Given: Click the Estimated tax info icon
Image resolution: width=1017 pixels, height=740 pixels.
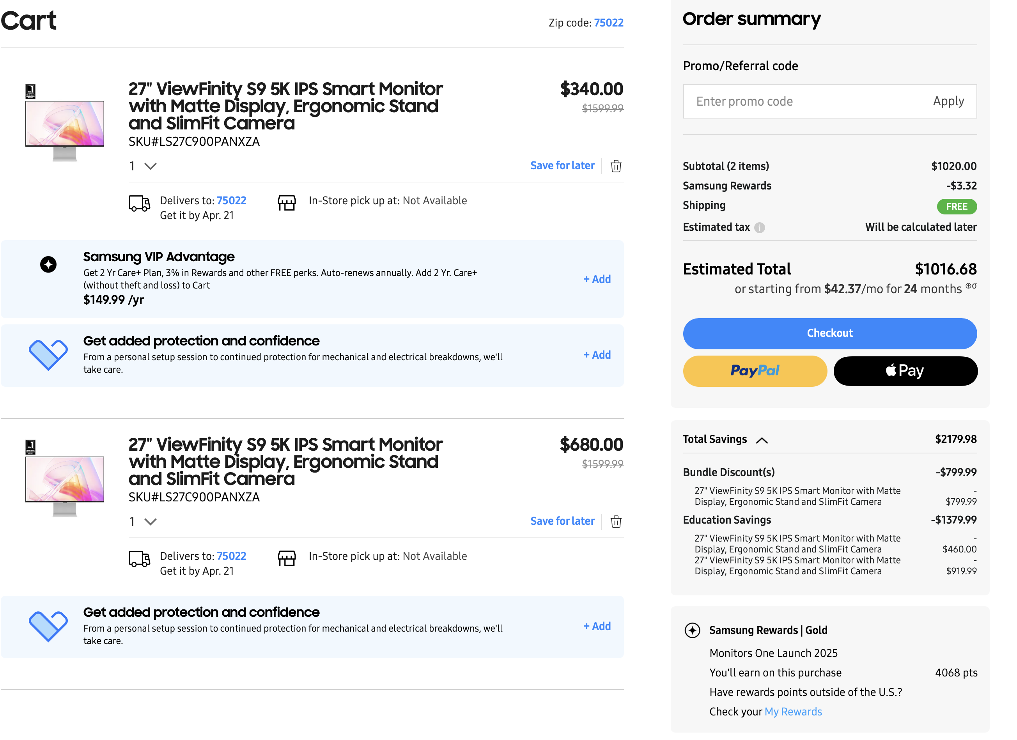Looking at the screenshot, I should [x=759, y=228].
